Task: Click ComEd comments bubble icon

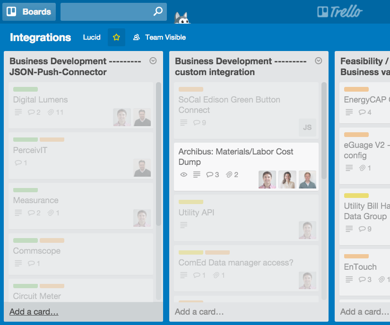Action: point(197,275)
